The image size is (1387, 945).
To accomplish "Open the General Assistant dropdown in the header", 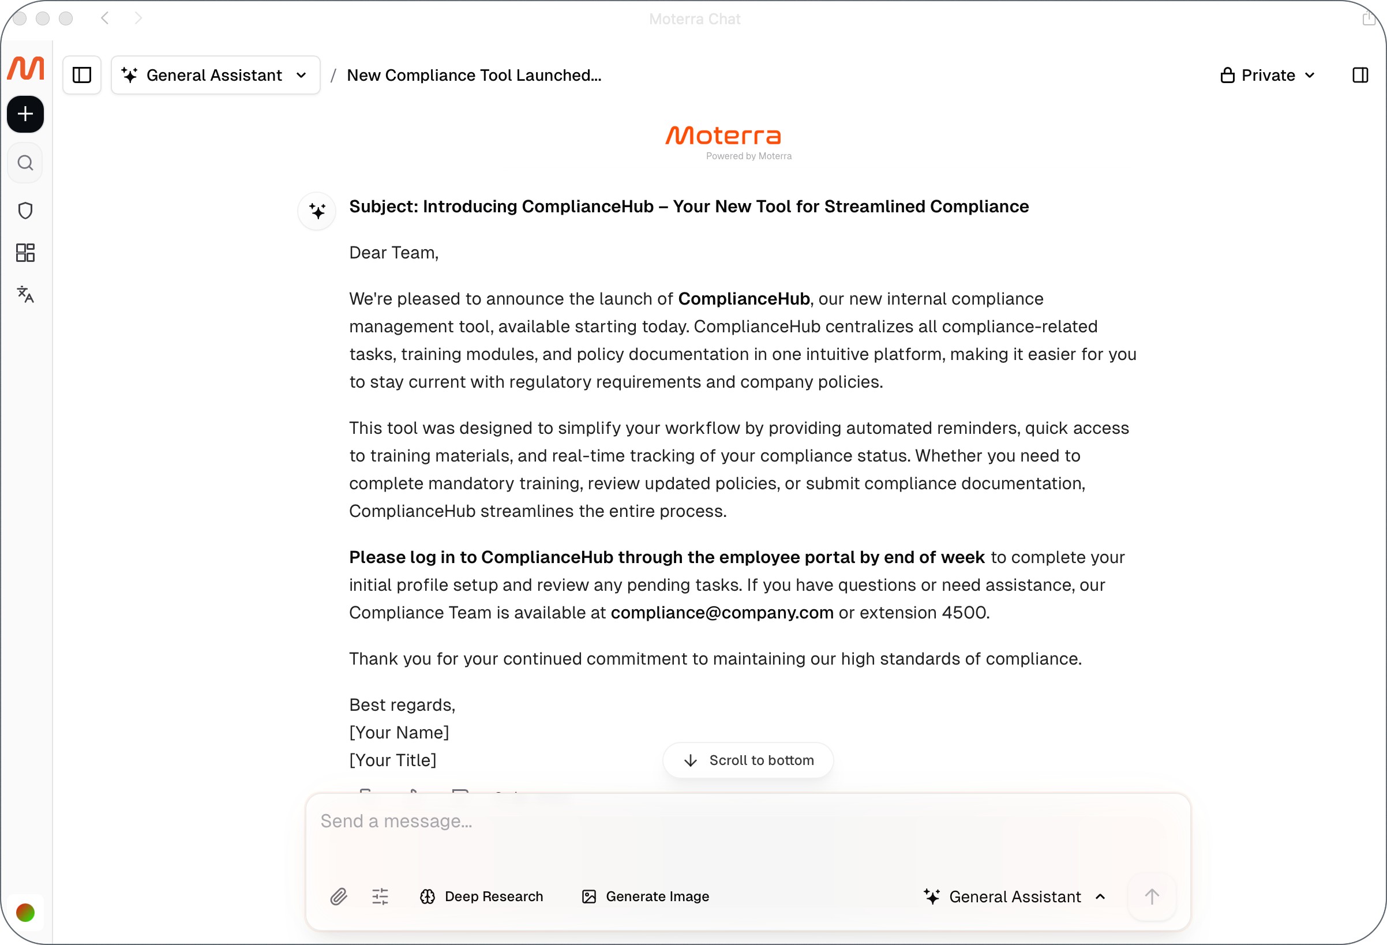I will (x=215, y=75).
